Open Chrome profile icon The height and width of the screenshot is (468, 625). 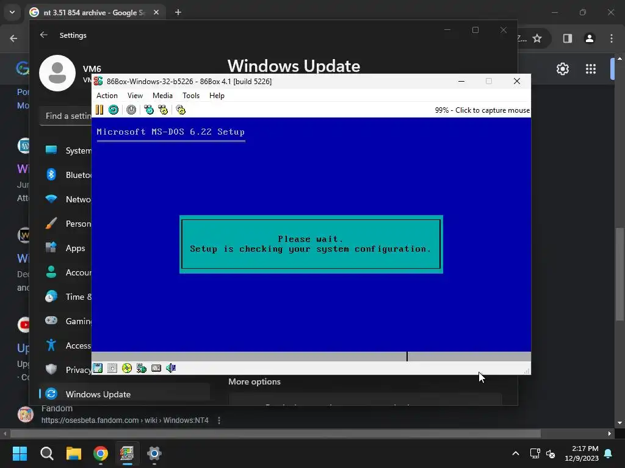tap(590, 38)
